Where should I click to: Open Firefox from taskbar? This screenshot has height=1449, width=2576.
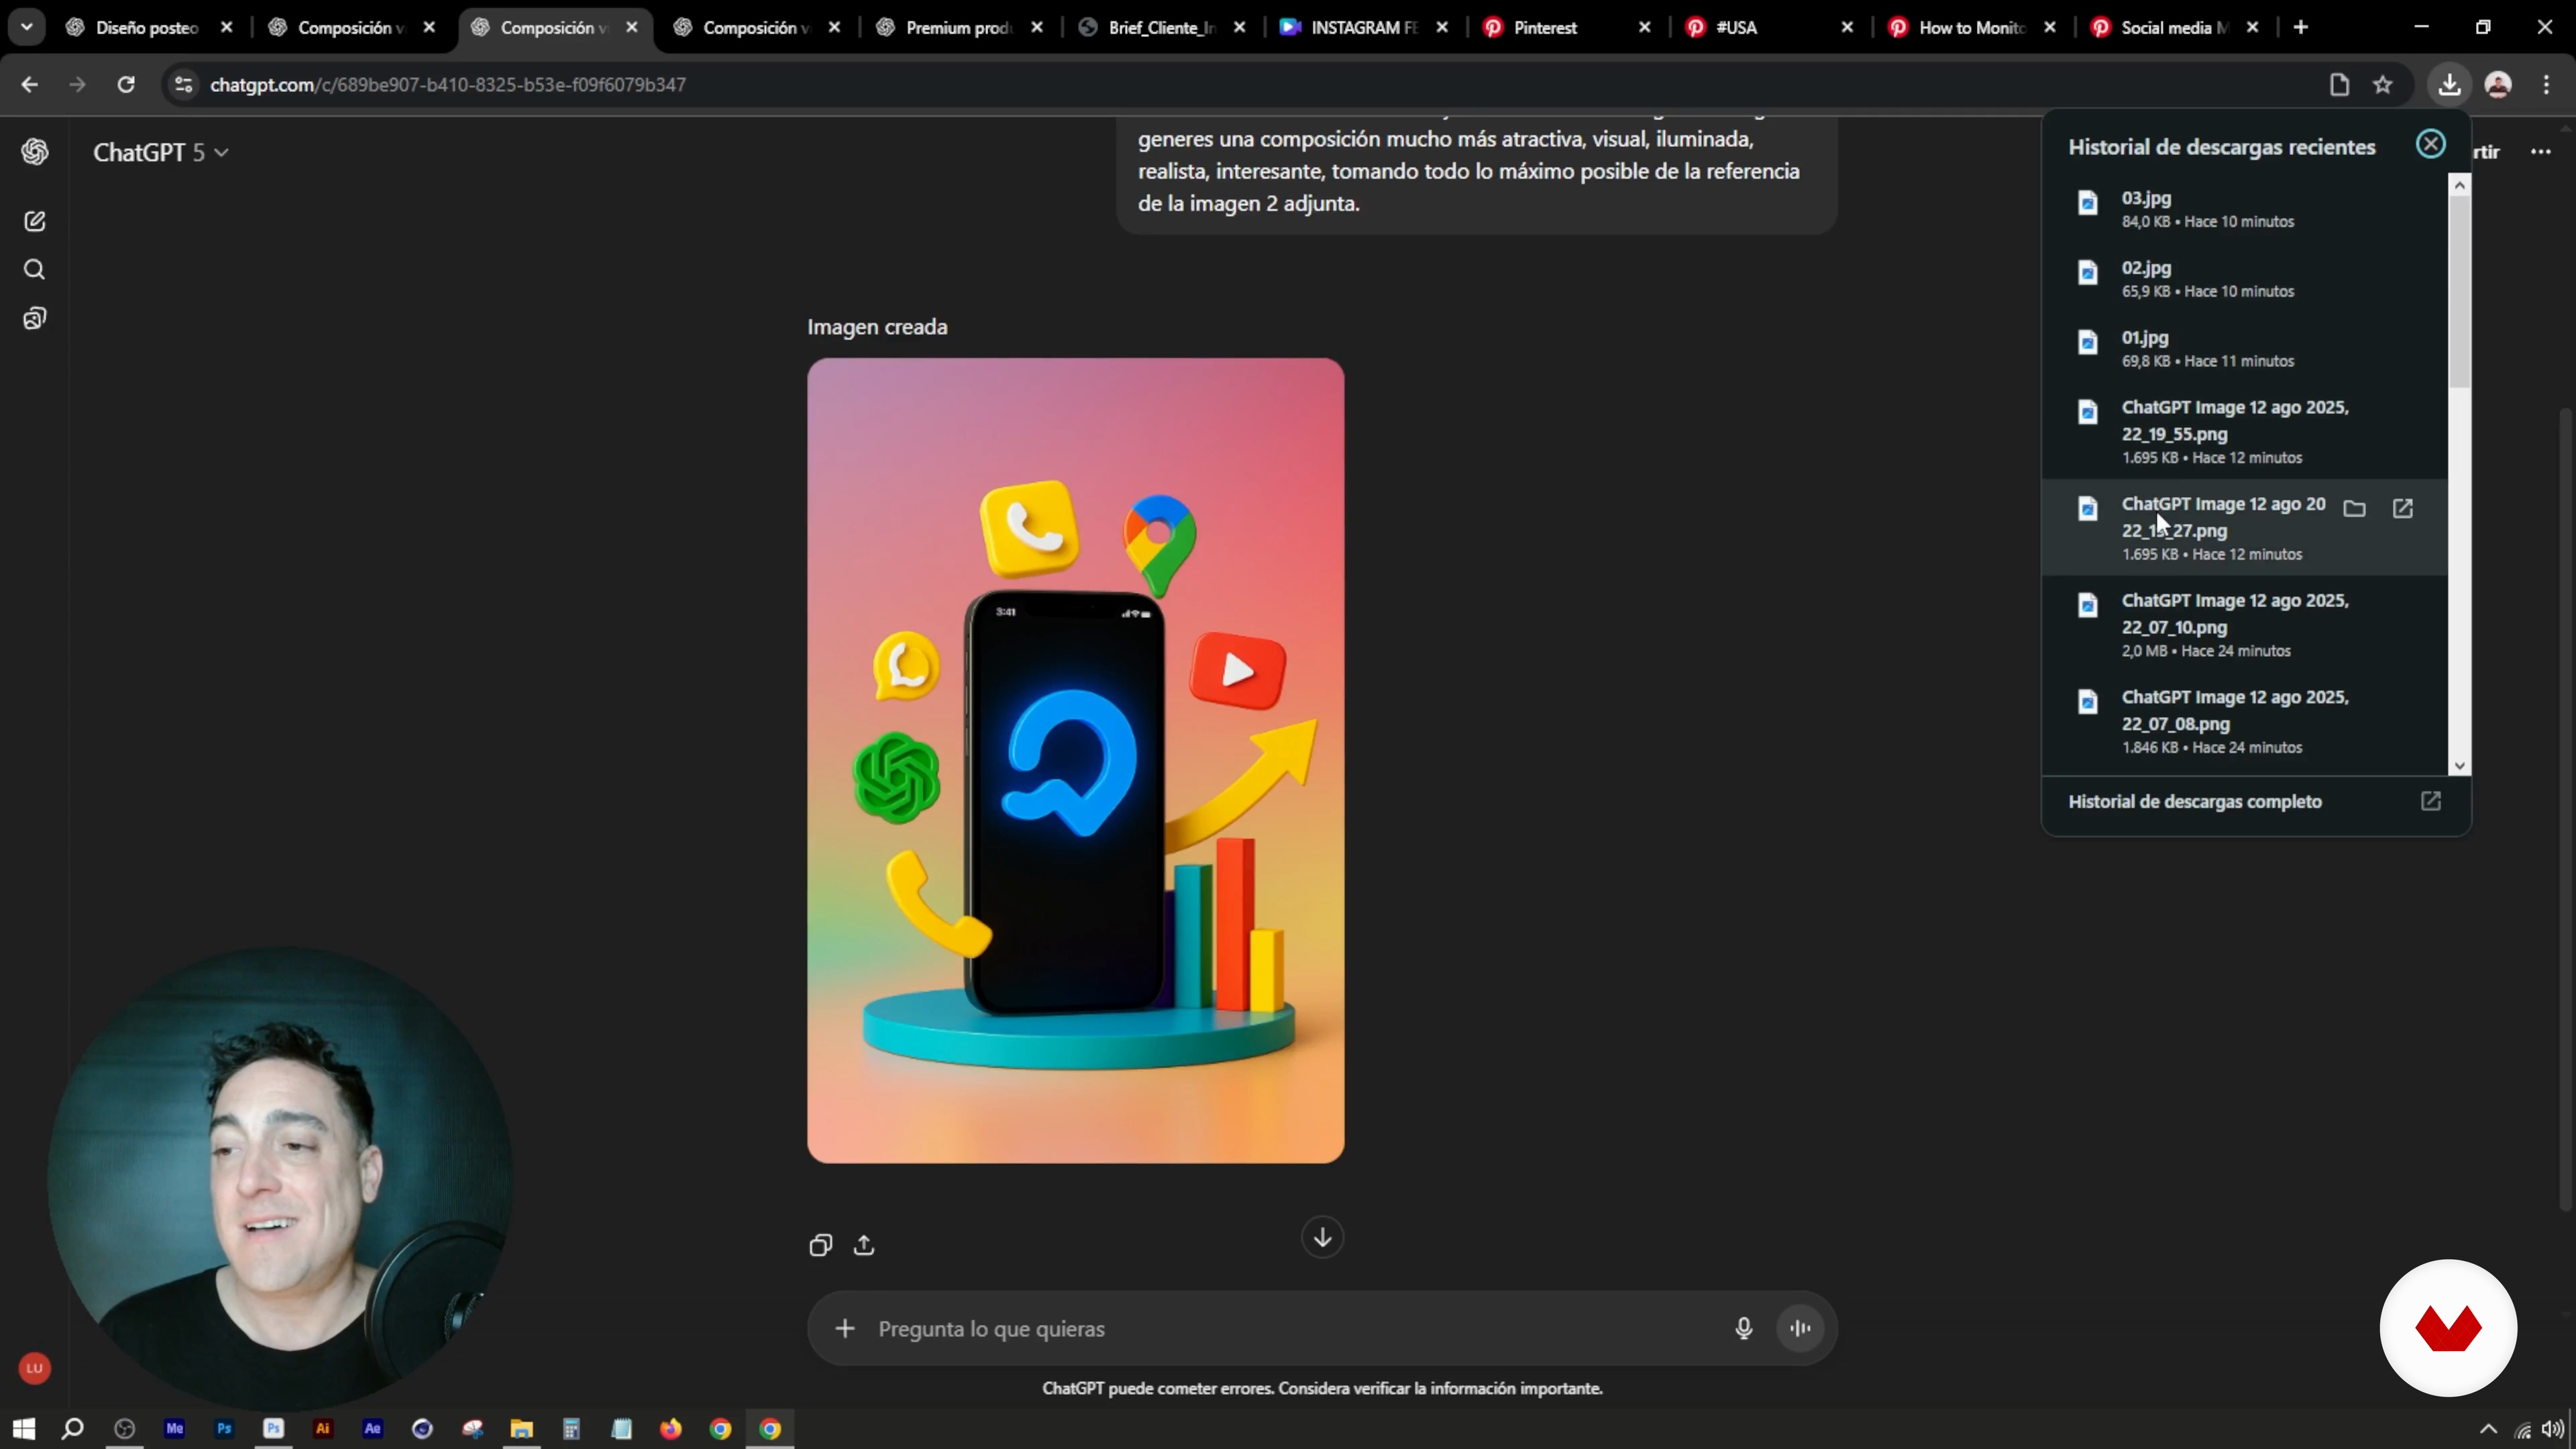tap(671, 1429)
